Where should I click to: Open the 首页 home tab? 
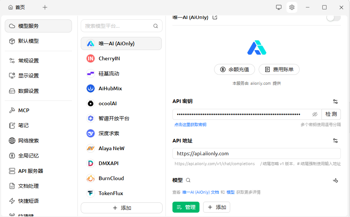click(x=16, y=7)
